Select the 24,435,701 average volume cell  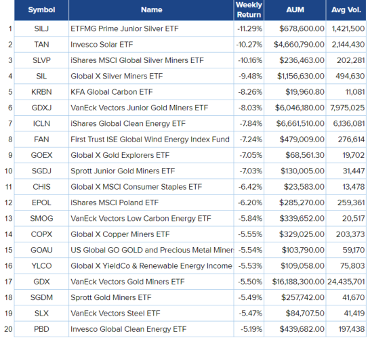point(346,281)
